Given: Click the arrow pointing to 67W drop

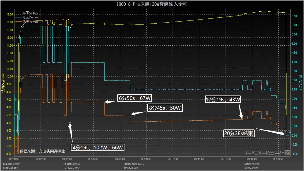Looking at the screenshot, I should tap(110, 102).
